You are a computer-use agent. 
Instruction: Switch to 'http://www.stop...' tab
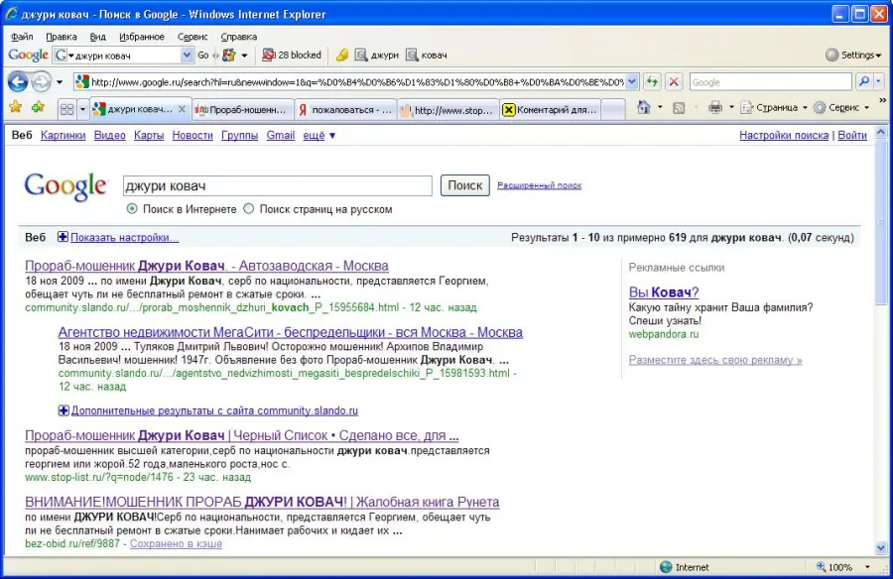448,109
